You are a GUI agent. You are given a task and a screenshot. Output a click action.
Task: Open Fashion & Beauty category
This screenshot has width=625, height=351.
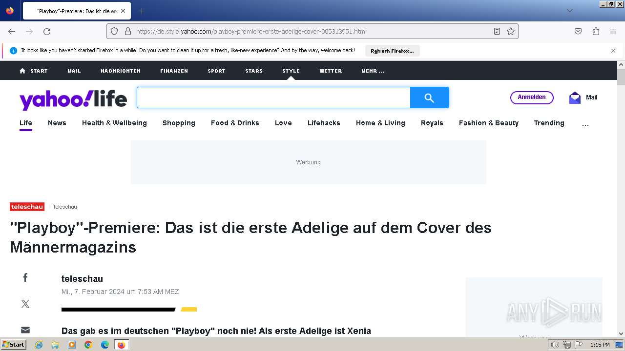489,123
